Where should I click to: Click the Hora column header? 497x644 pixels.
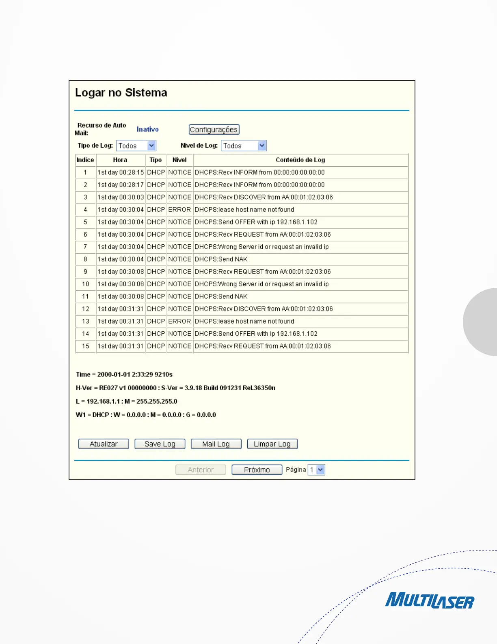coord(120,160)
